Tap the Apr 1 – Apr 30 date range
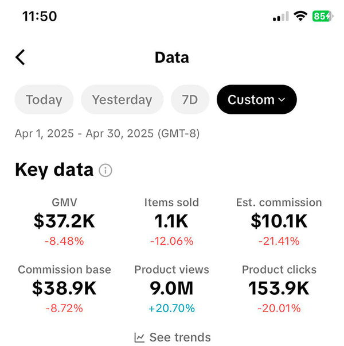Viewport: 344px width, 346px height. [x=107, y=134]
